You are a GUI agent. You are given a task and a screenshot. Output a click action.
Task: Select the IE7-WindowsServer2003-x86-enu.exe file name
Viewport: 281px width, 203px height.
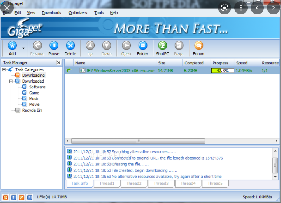coord(120,71)
